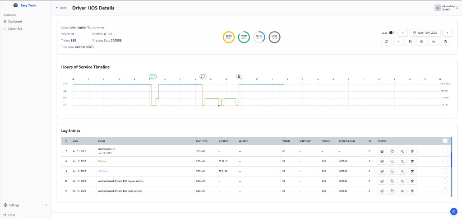Click the undo arrow icon button
This screenshot has height=219, width=462.
click(434, 42)
